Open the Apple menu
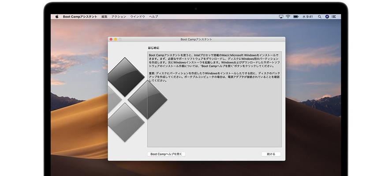 click(x=57, y=16)
